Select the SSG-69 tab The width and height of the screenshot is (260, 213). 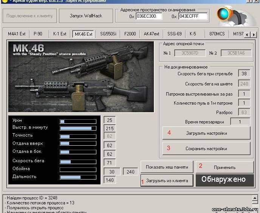(x=175, y=34)
